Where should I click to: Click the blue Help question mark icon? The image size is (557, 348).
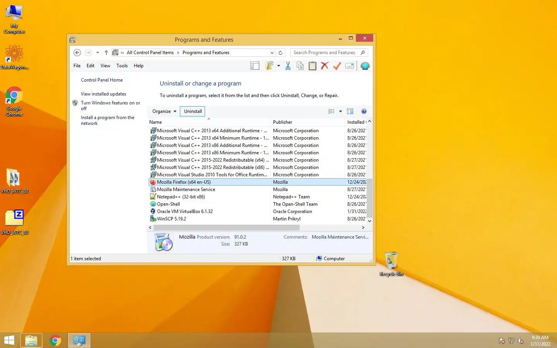364,111
